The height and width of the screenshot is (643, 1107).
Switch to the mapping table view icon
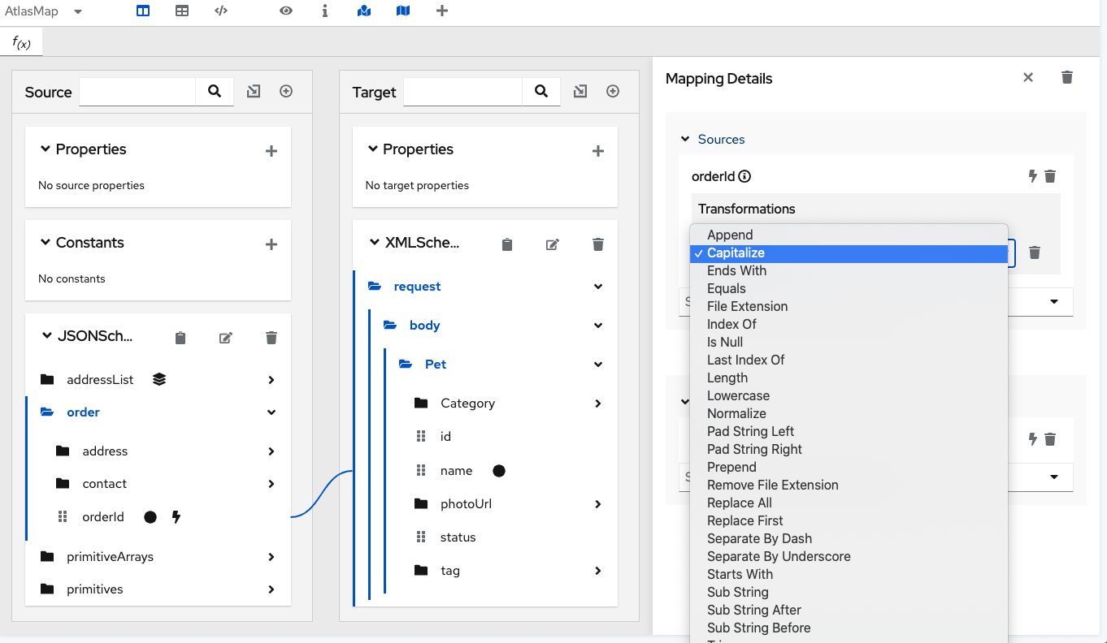[182, 11]
